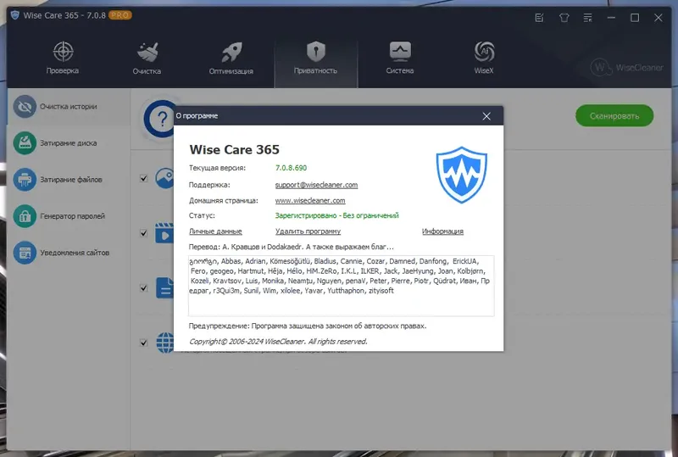Click the Удалить программу link
The height and width of the screenshot is (457, 678).
tap(308, 231)
